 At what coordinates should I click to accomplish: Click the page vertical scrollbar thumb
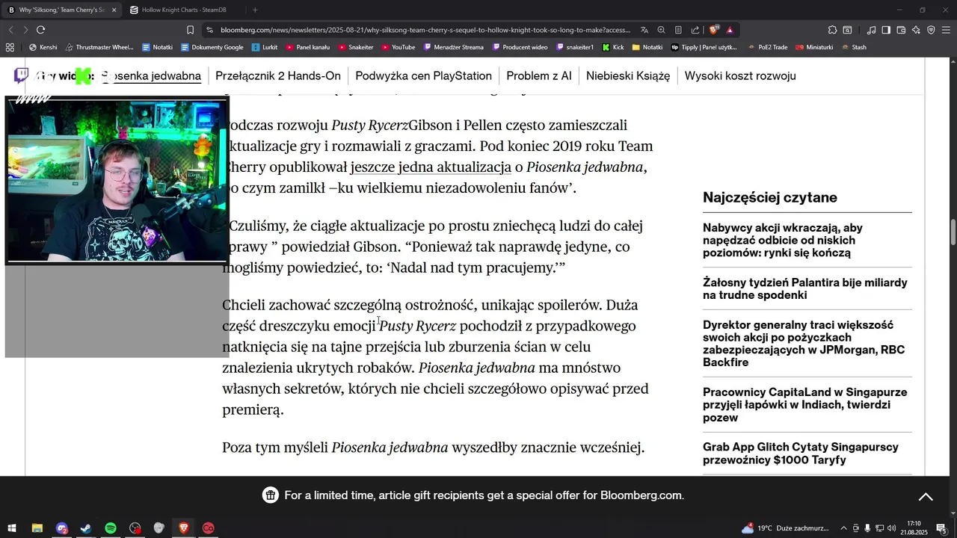[x=953, y=232]
